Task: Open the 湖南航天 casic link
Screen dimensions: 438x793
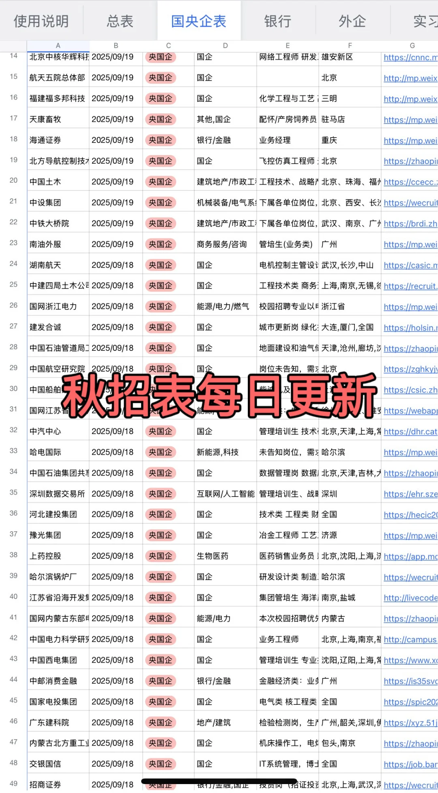Action: coord(410,266)
